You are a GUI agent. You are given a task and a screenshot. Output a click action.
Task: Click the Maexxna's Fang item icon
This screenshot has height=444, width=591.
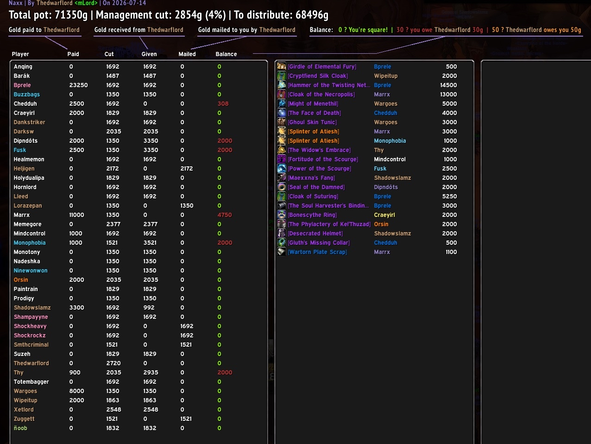tap(282, 178)
